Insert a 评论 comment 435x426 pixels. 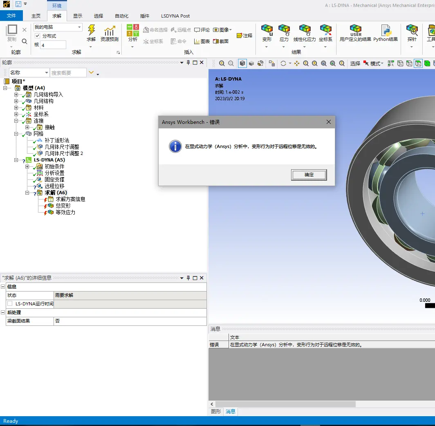pyautogui.click(x=202, y=30)
